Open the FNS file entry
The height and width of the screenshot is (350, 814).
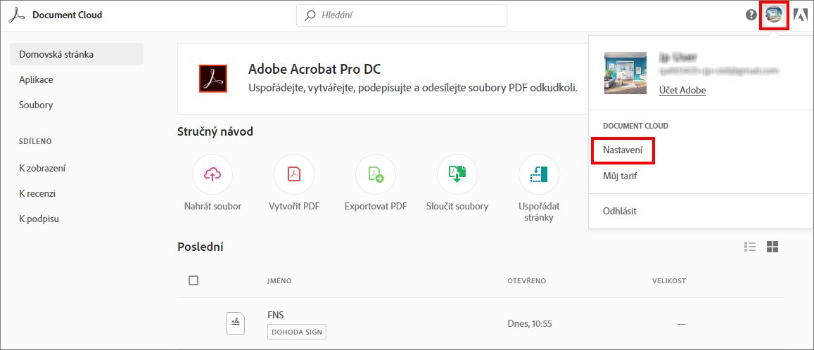276,315
